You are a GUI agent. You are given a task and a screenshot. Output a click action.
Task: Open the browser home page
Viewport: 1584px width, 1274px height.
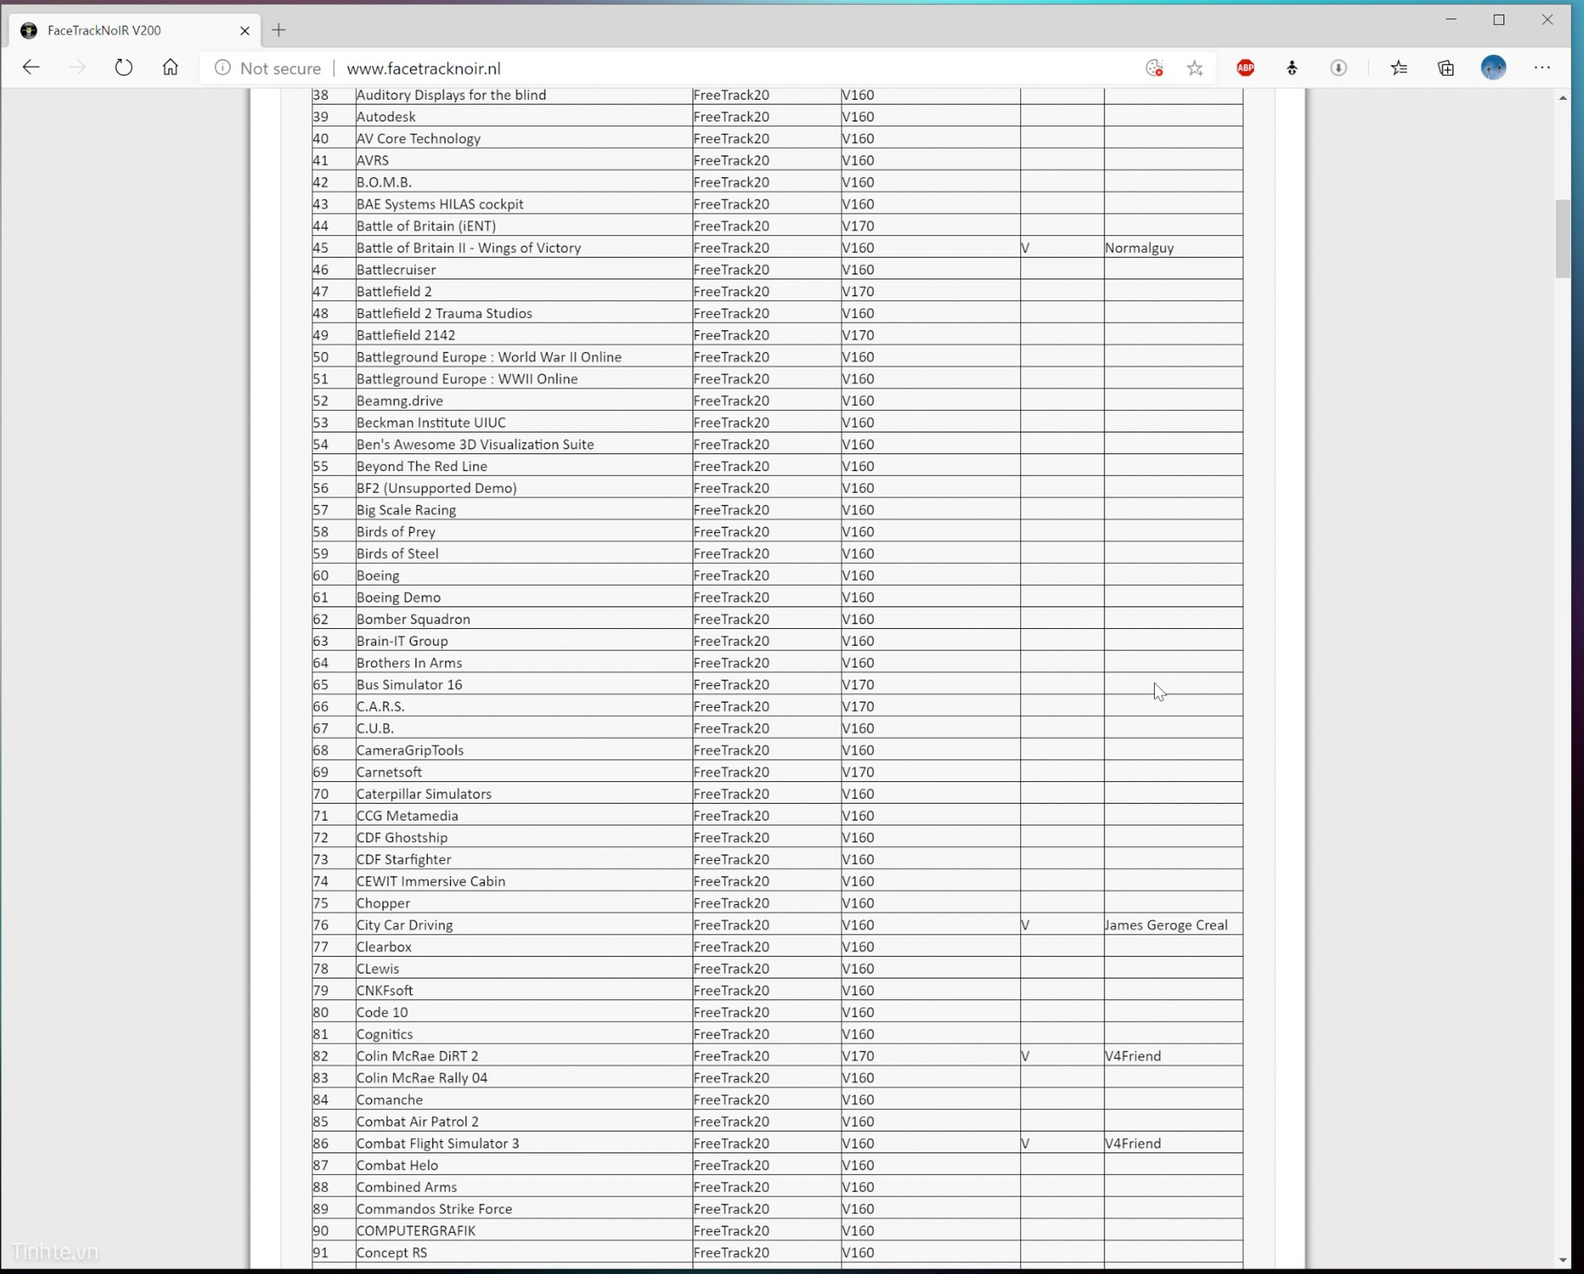click(170, 68)
